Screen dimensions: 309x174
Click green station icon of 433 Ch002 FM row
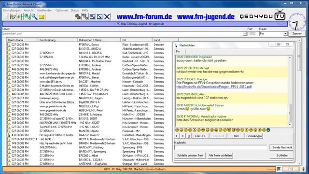9,135
